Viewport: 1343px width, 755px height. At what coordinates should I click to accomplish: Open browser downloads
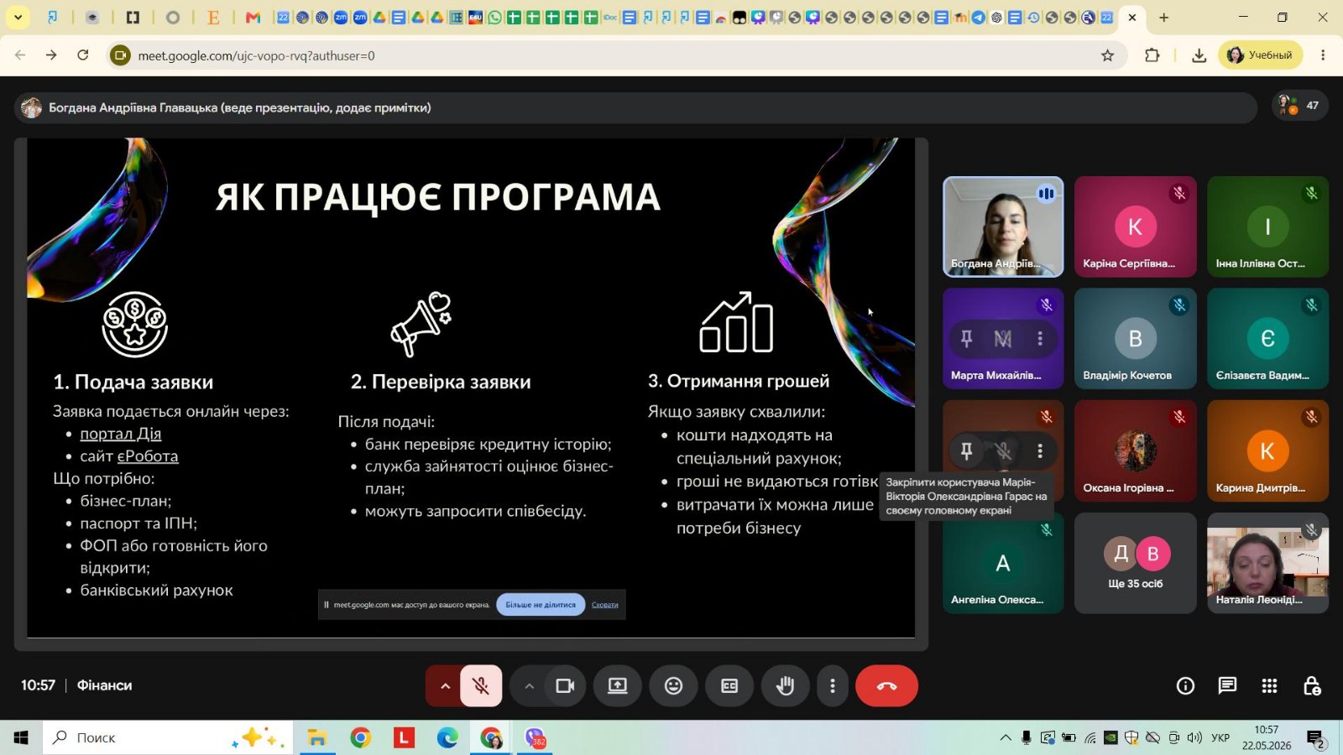point(1199,55)
